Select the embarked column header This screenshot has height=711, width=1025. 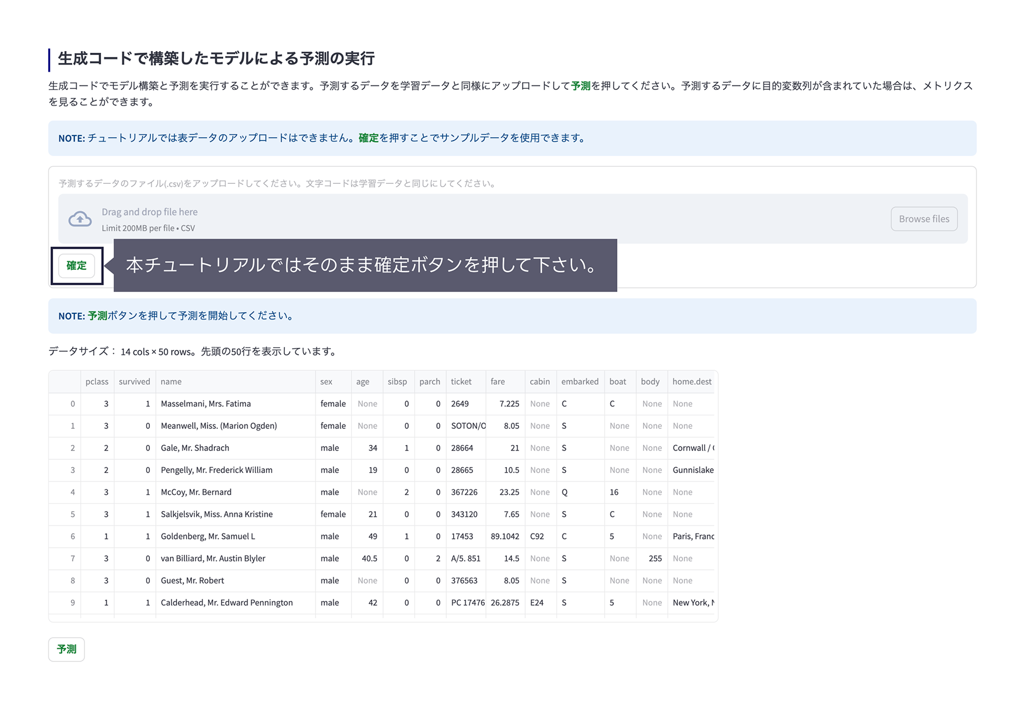click(x=580, y=382)
